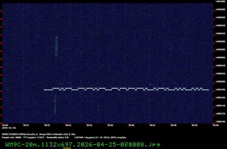
Task: Click the right end of the QRSS trace
Action: click(x=208, y=90)
